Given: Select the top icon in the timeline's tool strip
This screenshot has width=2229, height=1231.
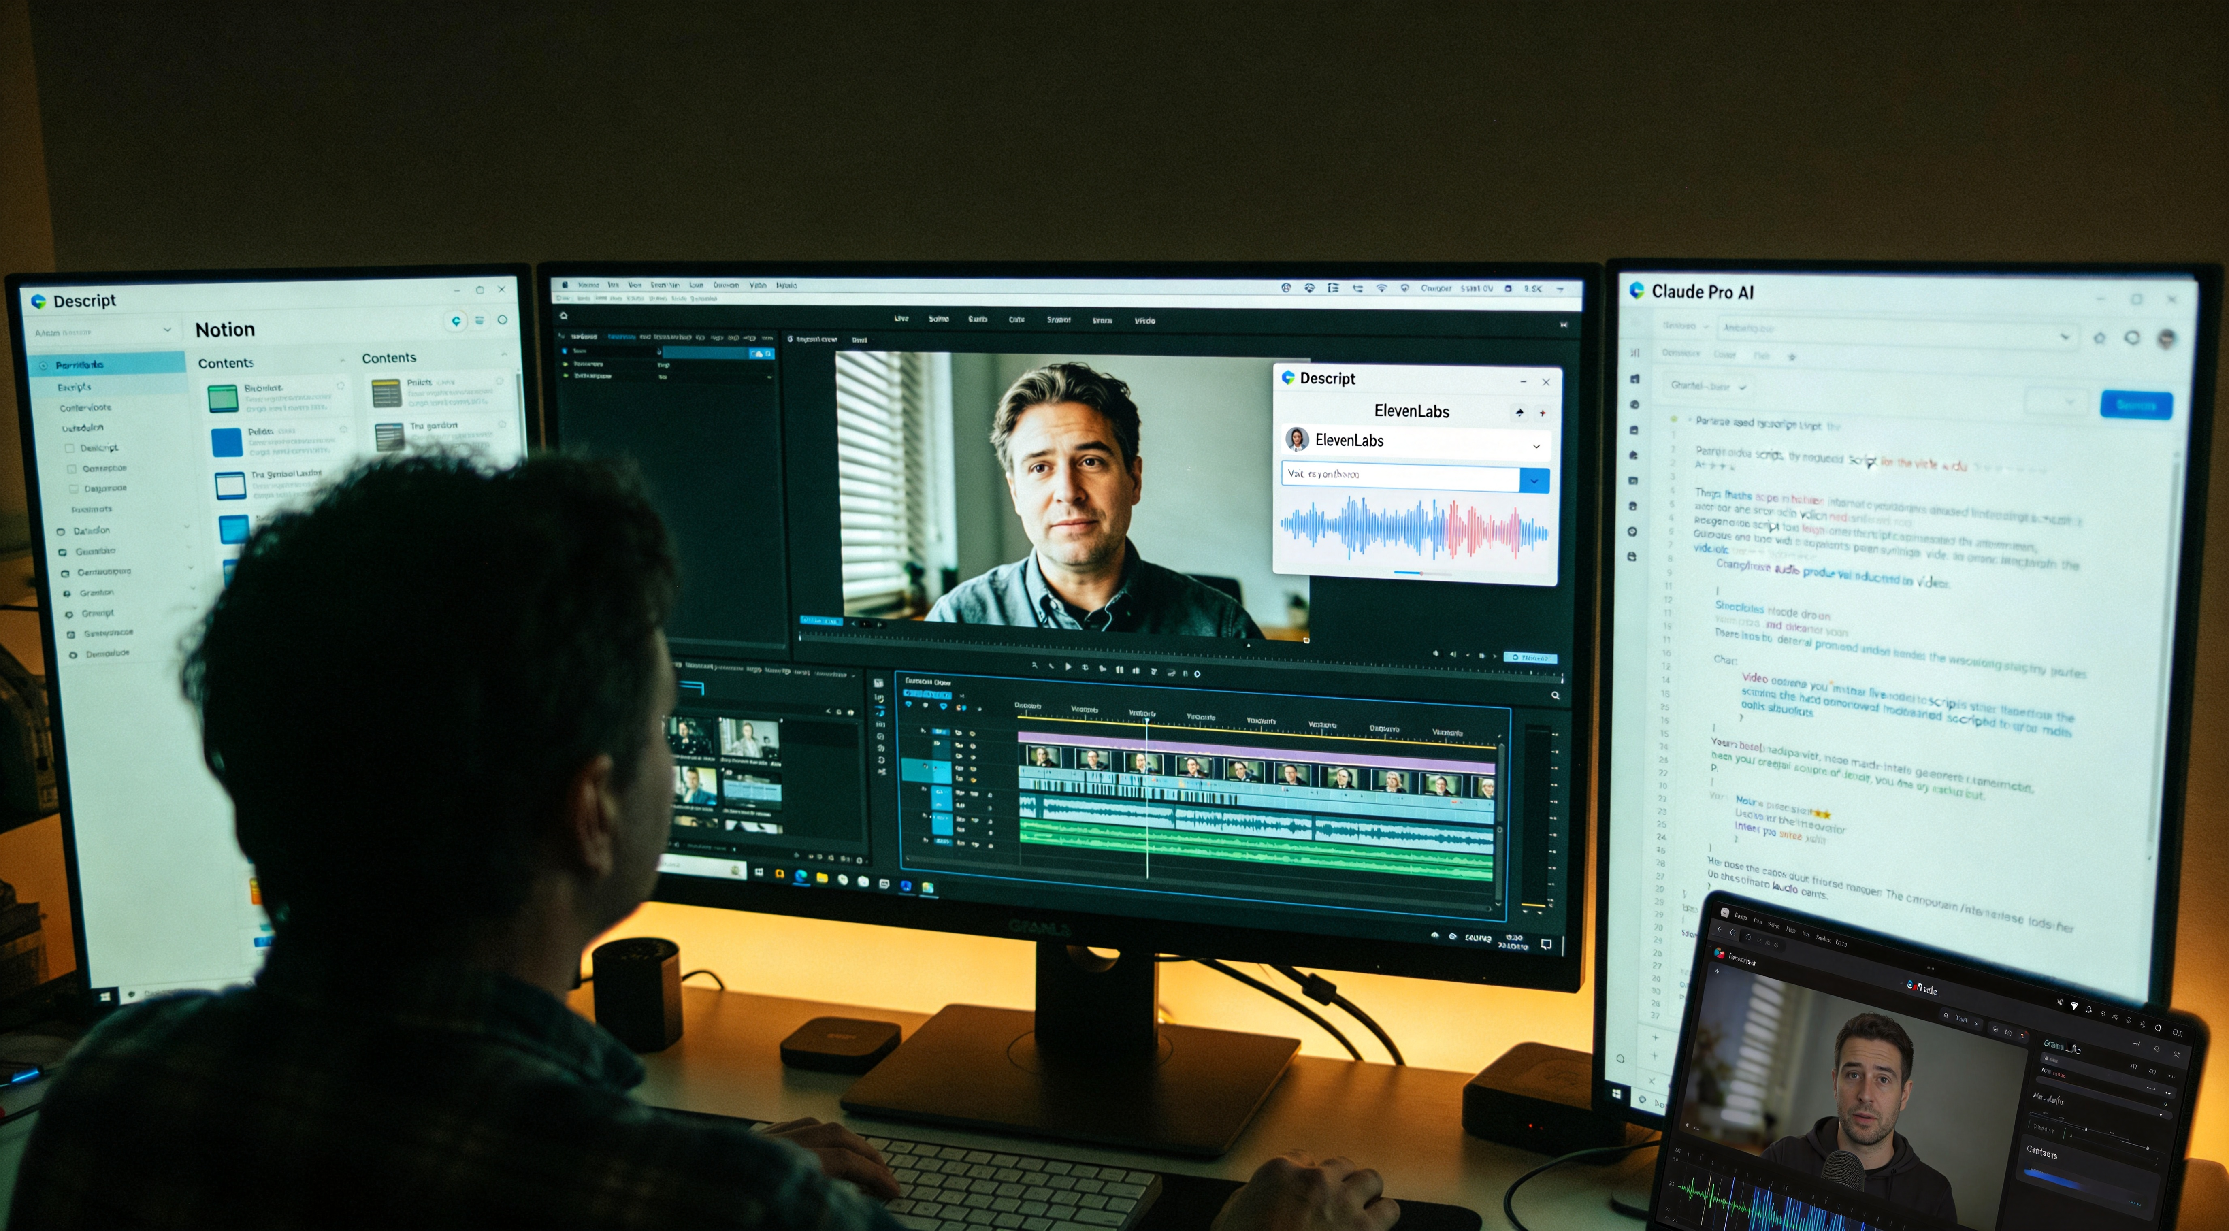Looking at the screenshot, I should 878,684.
